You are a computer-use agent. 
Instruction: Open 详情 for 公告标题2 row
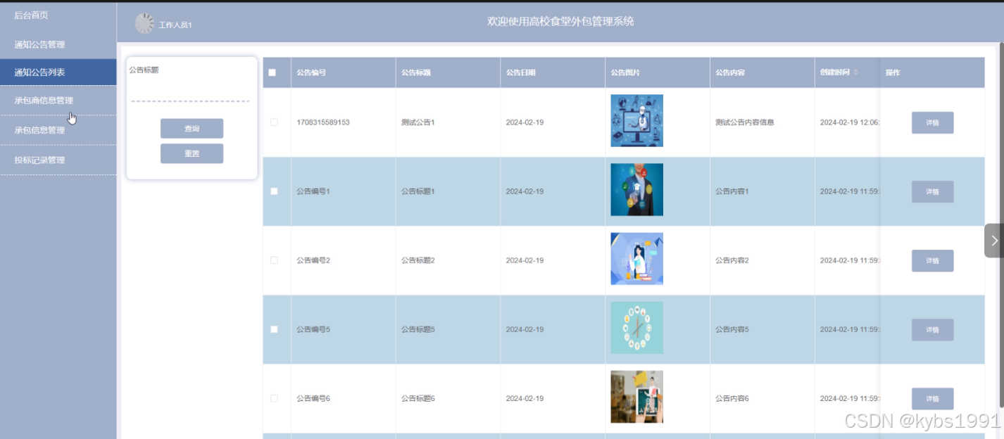point(932,260)
